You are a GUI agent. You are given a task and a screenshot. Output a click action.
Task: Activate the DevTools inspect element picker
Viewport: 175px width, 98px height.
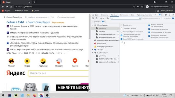(x=93, y=15)
